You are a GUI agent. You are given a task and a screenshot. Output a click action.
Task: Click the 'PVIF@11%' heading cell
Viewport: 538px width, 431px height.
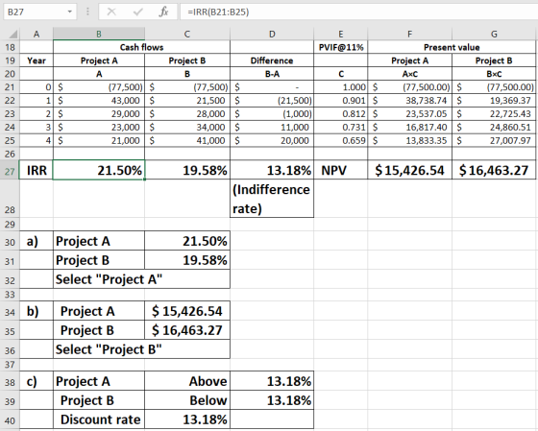click(x=340, y=47)
